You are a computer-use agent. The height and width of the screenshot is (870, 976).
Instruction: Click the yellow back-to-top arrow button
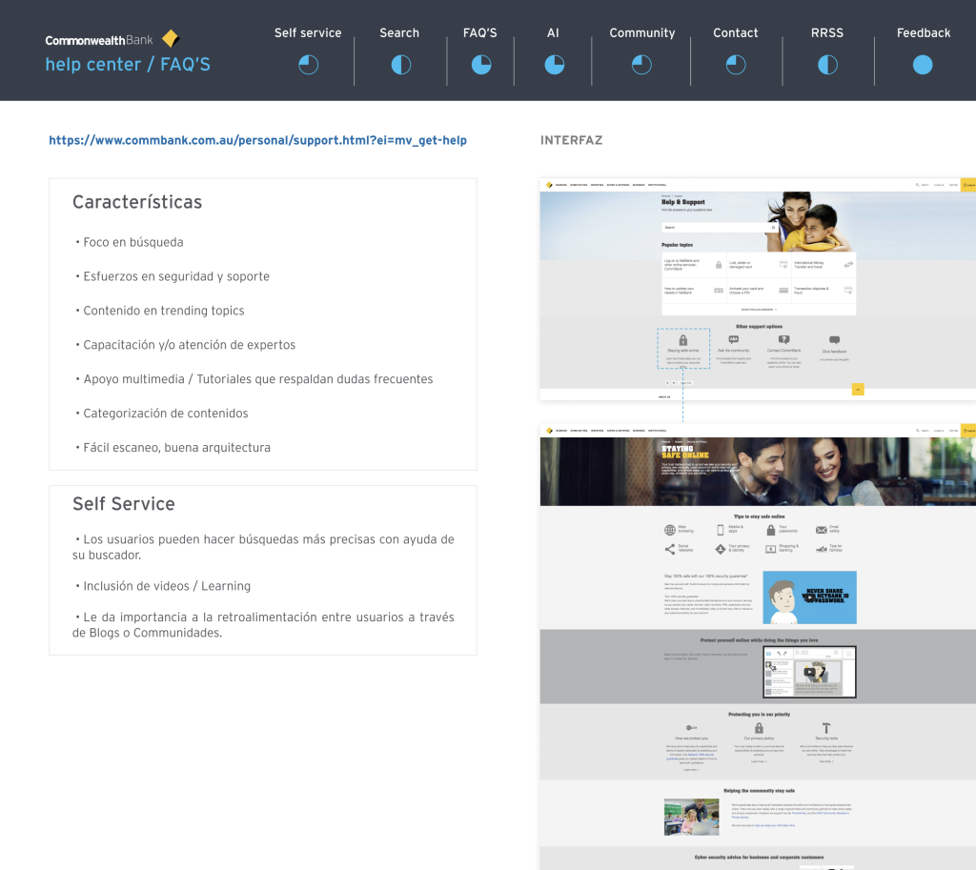pyautogui.click(x=858, y=390)
